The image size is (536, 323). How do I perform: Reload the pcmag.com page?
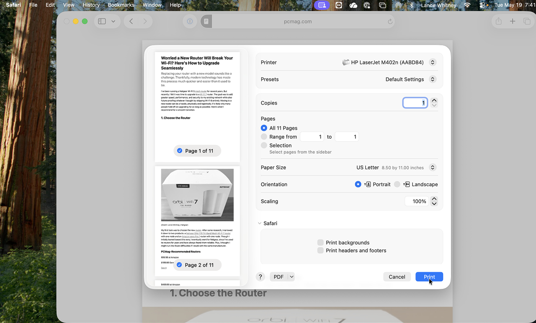pos(390,21)
